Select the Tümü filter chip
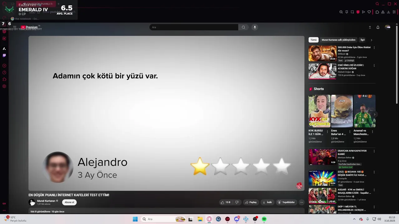 [313, 40]
